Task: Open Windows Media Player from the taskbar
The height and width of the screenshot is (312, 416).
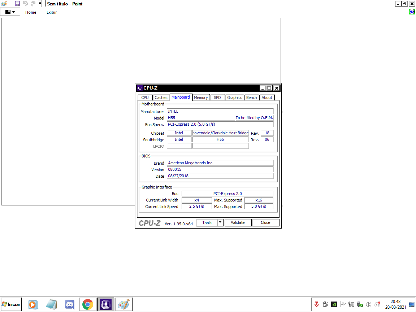Action: click(33, 304)
